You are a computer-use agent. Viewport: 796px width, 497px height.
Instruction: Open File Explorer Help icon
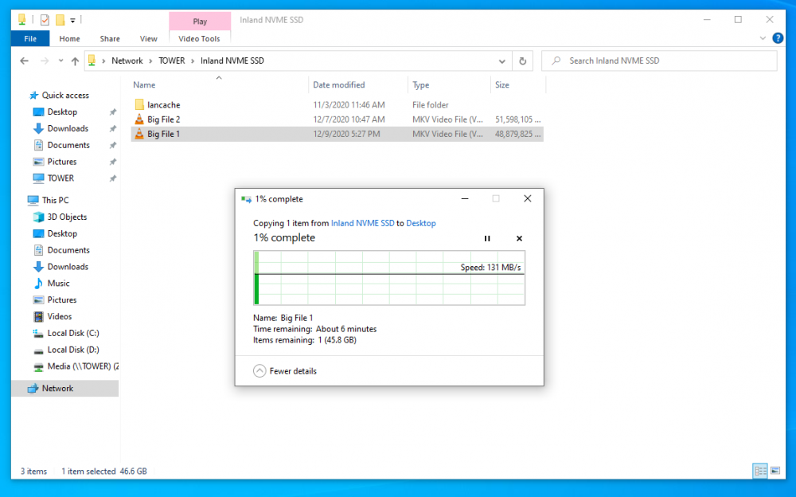pos(777,38)
